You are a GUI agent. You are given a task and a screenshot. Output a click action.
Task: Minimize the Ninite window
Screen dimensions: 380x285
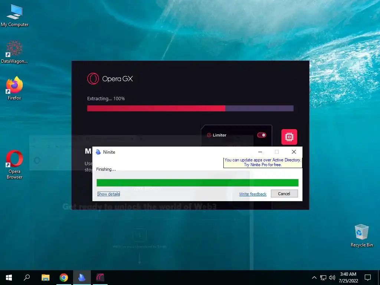260,152
